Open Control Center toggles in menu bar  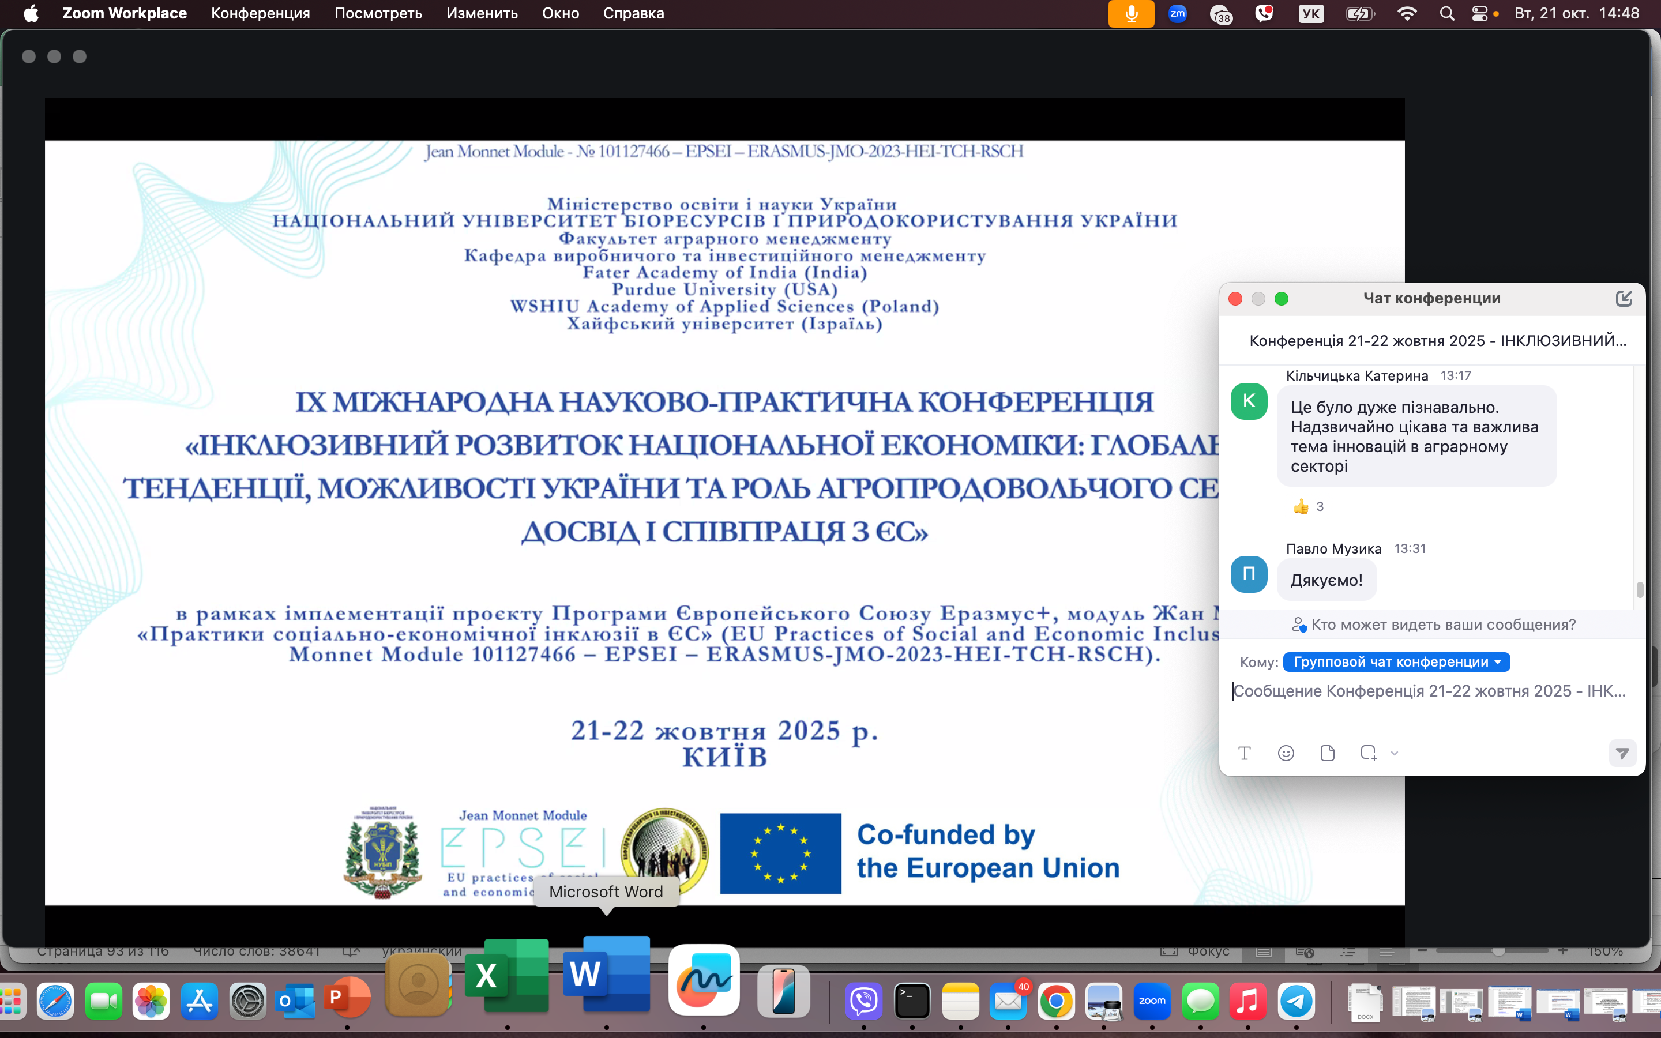click(1480, 14)
